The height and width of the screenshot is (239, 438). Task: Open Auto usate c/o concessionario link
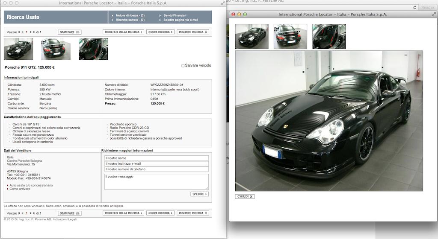click(31, 185)
